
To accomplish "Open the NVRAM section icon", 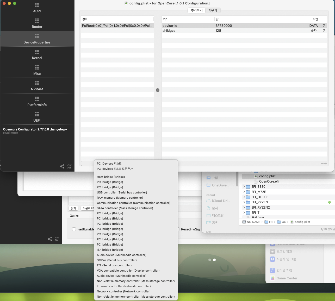I will 37,83.
